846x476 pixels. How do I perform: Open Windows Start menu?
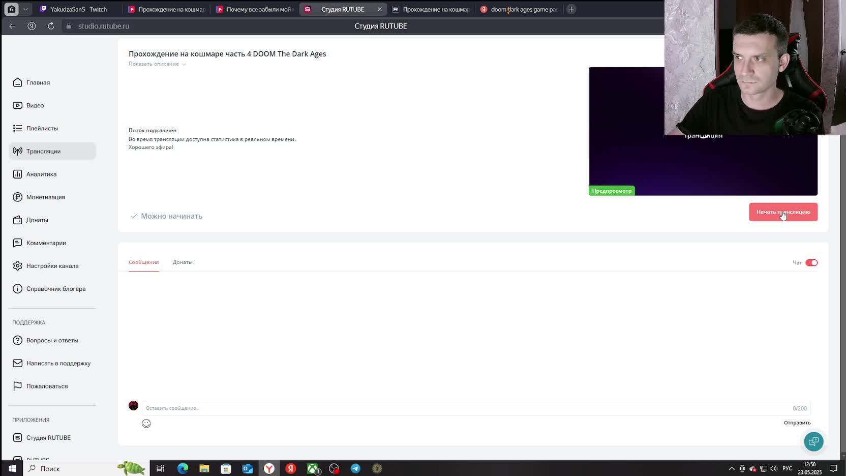coord(12,468)
